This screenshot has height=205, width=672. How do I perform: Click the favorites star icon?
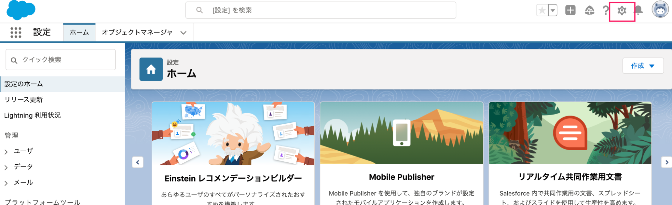[542, 10]
